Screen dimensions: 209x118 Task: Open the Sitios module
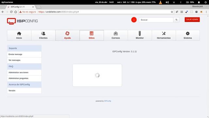[91, 35]
